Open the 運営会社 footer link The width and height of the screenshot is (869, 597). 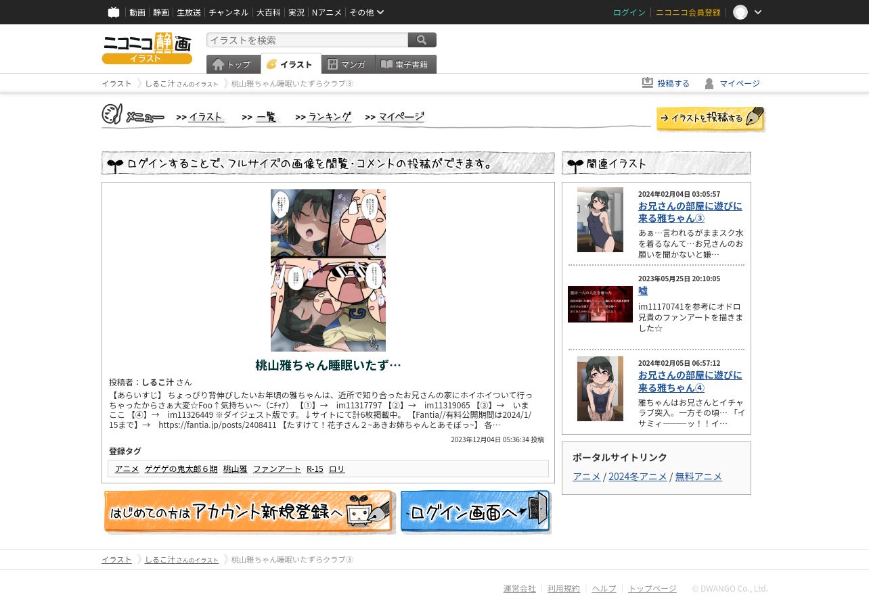tap(520, 588)
